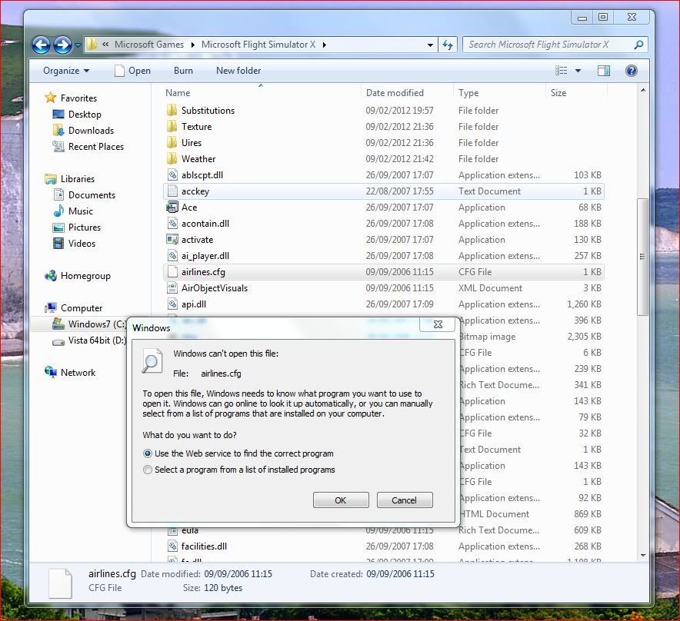Select acontain.dll file icon
680x621 pixels.
[172, 223]
